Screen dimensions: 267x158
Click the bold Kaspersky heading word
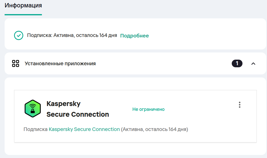[63, 104]
